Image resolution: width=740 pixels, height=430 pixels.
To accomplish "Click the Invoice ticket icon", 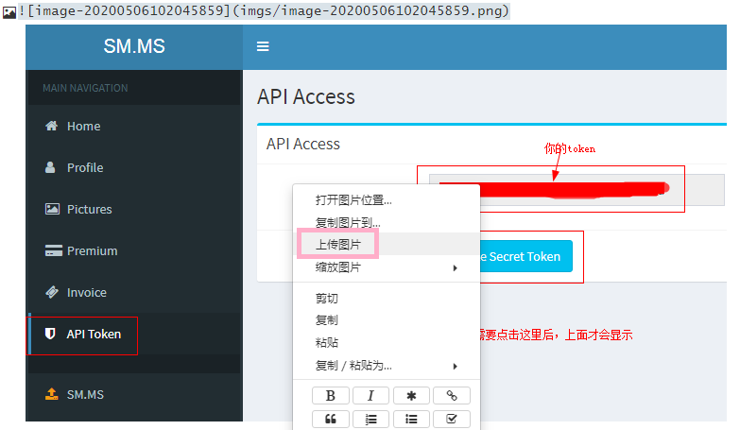I will point(52,292).
